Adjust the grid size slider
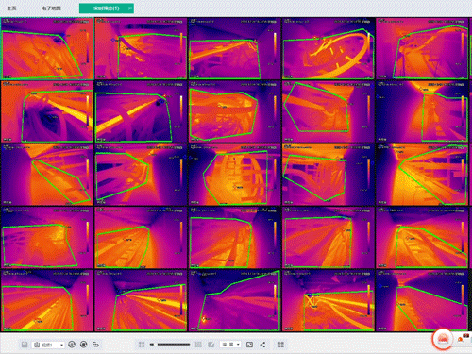This screenshot has width=472, height=354. [170, 345]
